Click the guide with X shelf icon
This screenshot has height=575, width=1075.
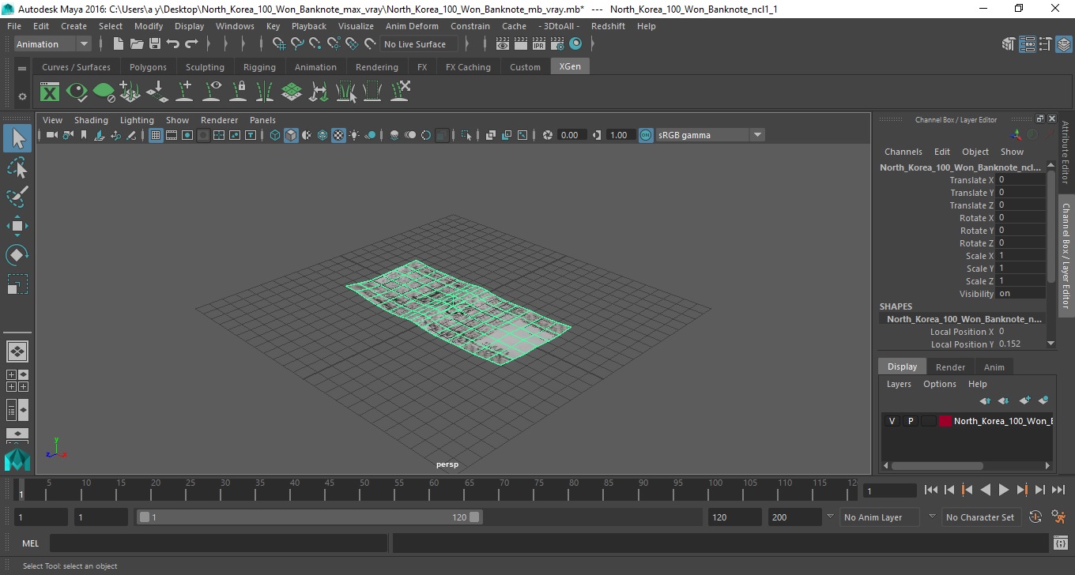(399, 92)
